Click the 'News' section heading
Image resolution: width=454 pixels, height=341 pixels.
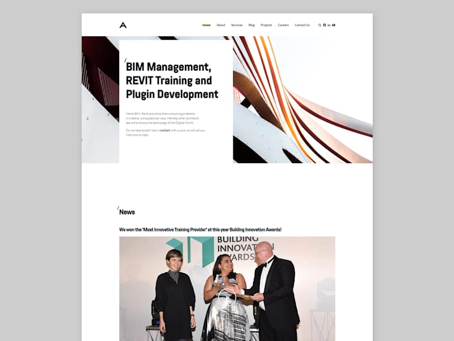point(127,212)
